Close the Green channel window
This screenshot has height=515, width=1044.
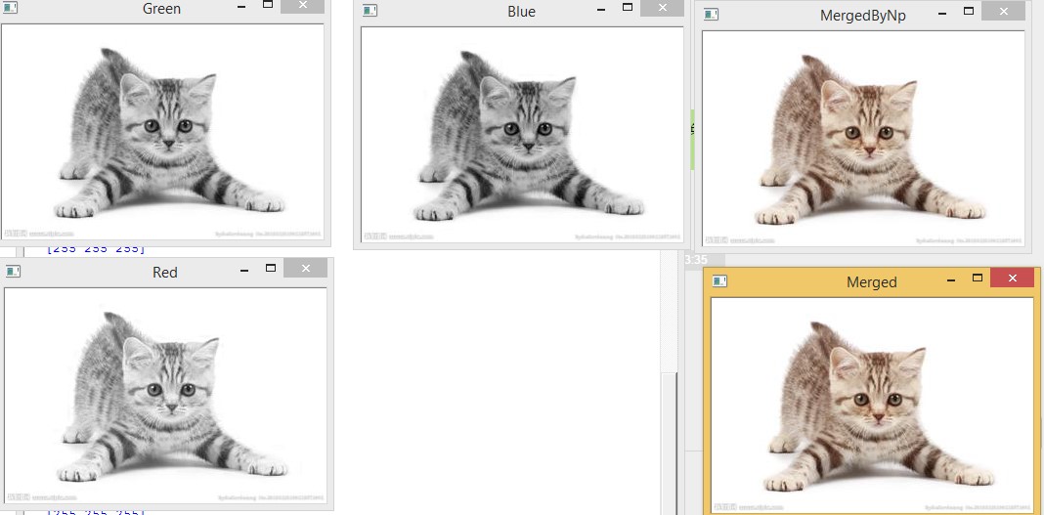(302, 6)
